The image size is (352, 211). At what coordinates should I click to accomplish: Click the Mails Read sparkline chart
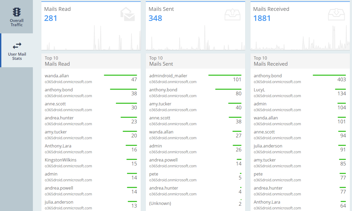click(91, 38)
